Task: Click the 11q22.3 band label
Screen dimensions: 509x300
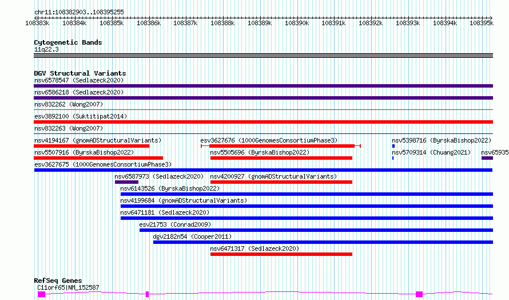Action: point(46,49)
